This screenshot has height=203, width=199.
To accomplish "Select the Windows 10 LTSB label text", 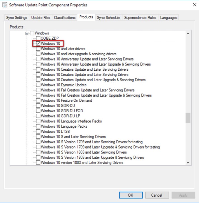I will 55,132.
